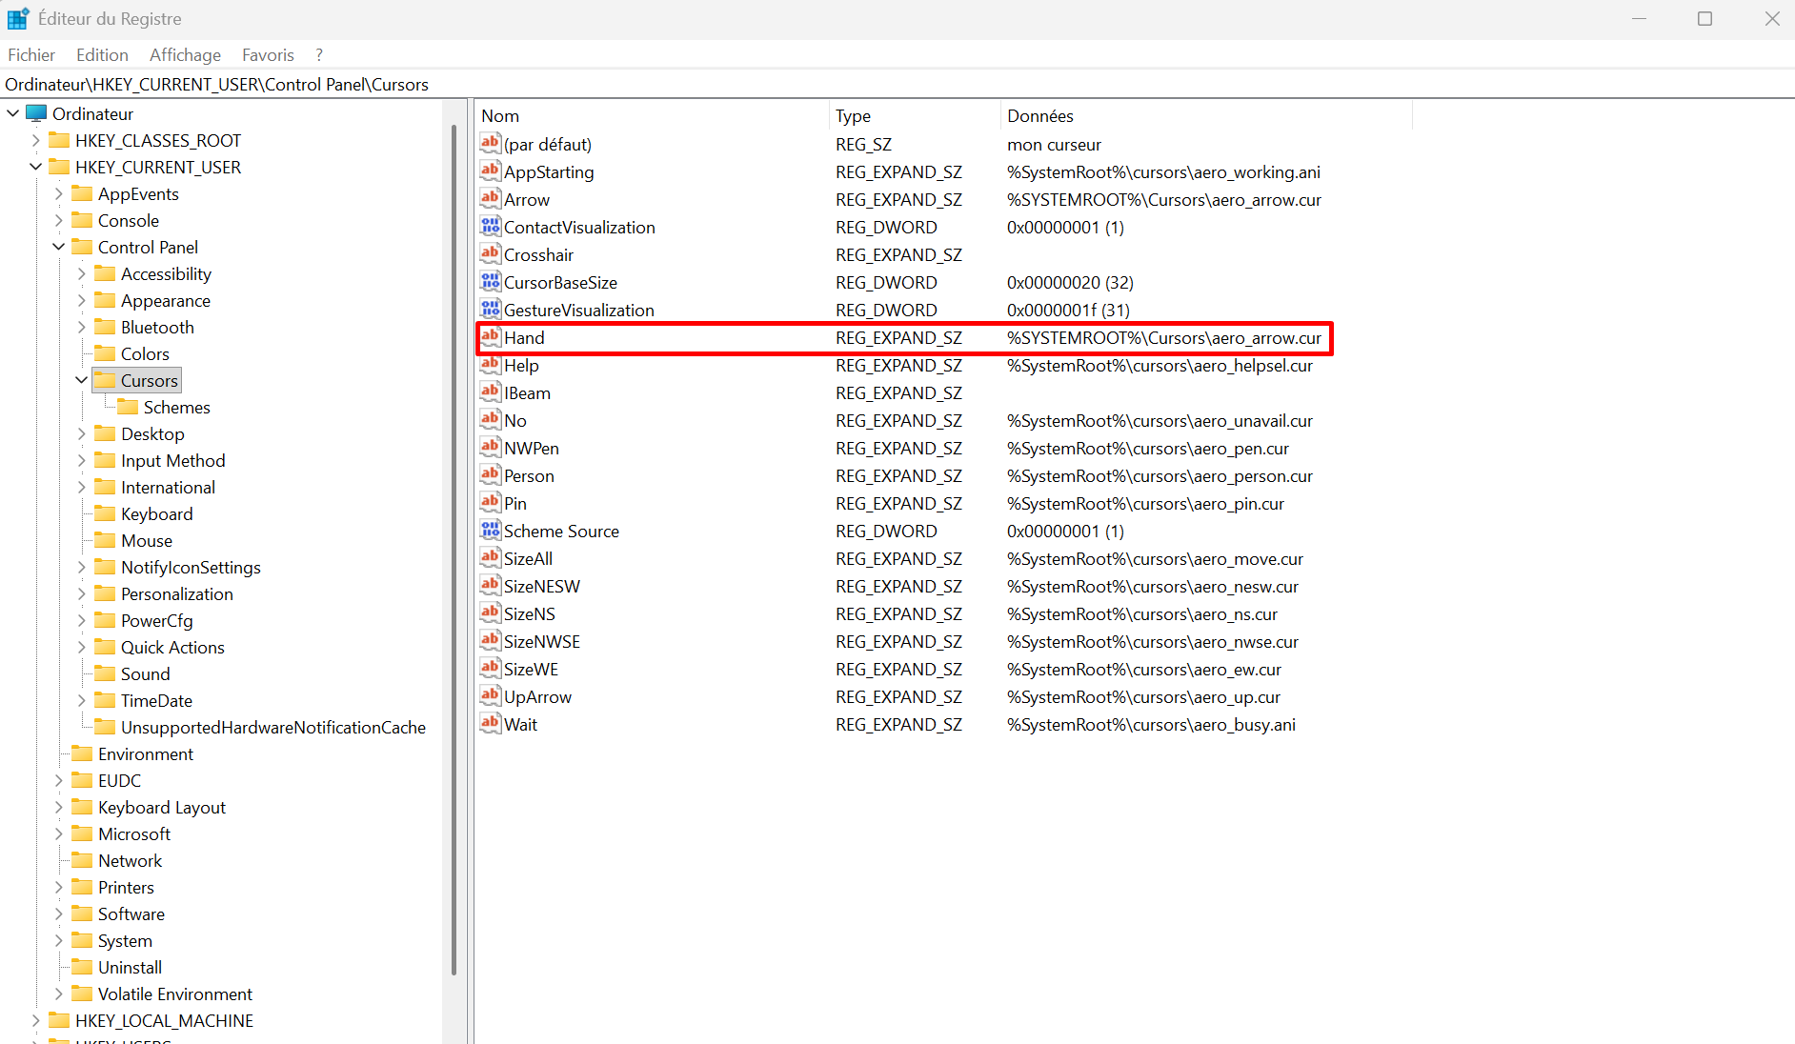This screenshot has height=1044, width=1795.
Task: Select the UpArrow value name
Action: click(x=537, y=696)
